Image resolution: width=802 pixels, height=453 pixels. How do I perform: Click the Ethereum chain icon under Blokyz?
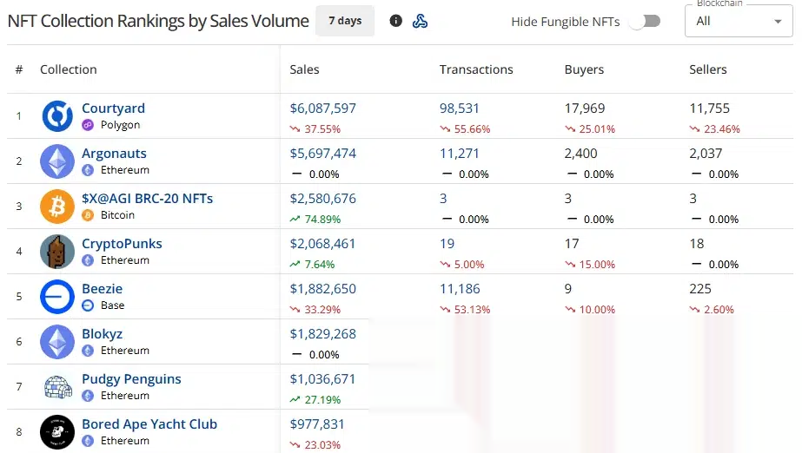tap(88, 351)
